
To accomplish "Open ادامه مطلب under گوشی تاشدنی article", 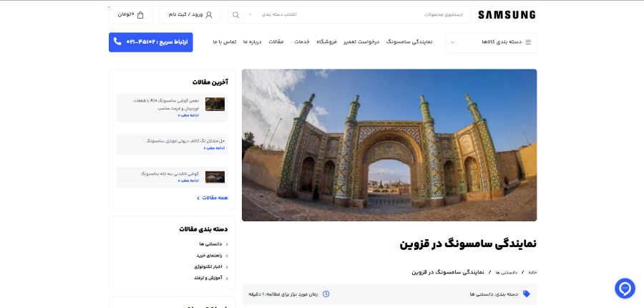I will click(188, 181).
